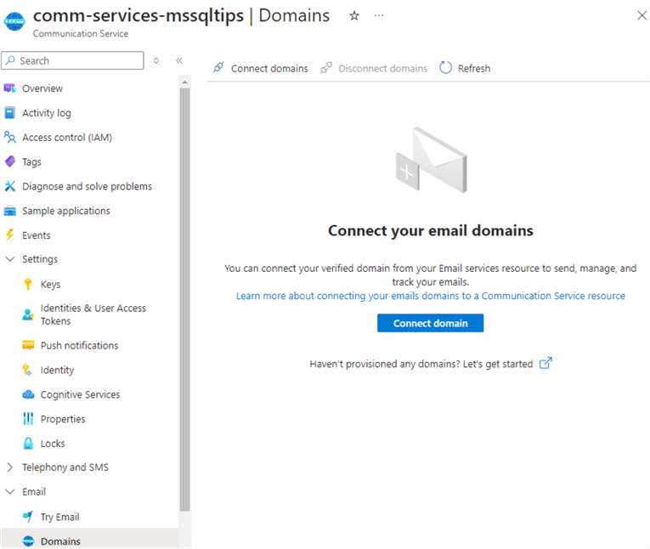This screenshot has width=650, height=549.
Task: Open the Learn more about connecting domains link
Action: pos(430,296)
